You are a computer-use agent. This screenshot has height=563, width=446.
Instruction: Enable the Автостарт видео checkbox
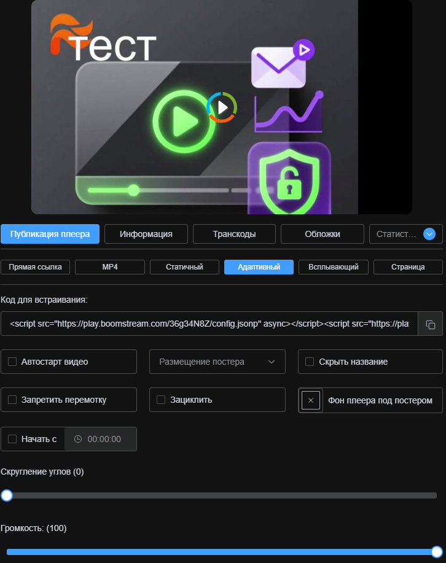(x=12, y=362)
